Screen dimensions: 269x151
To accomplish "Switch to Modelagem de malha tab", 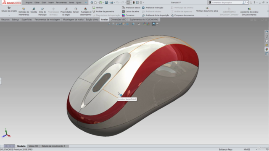I will click(x=73, y=20).
